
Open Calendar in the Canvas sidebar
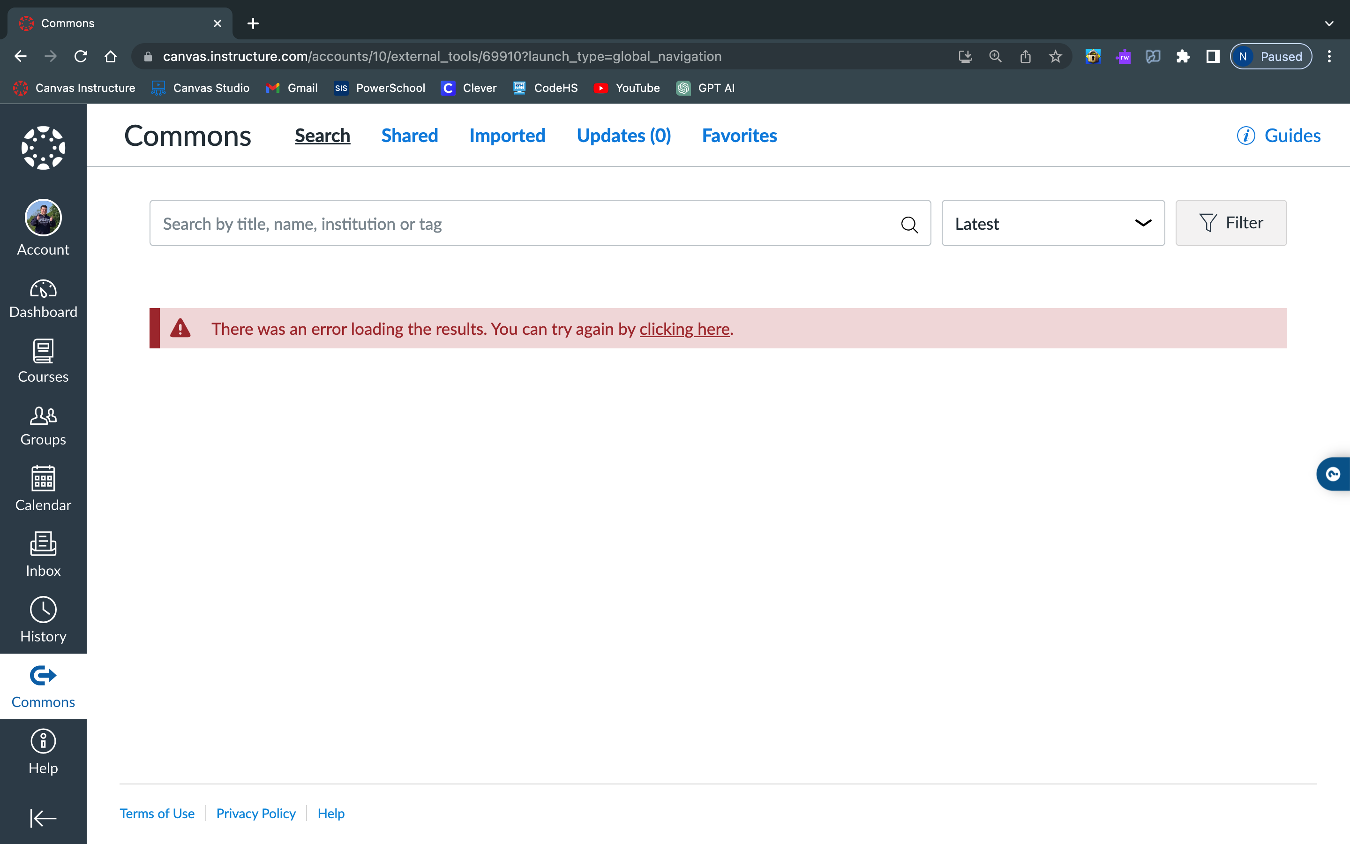point(43,489)
